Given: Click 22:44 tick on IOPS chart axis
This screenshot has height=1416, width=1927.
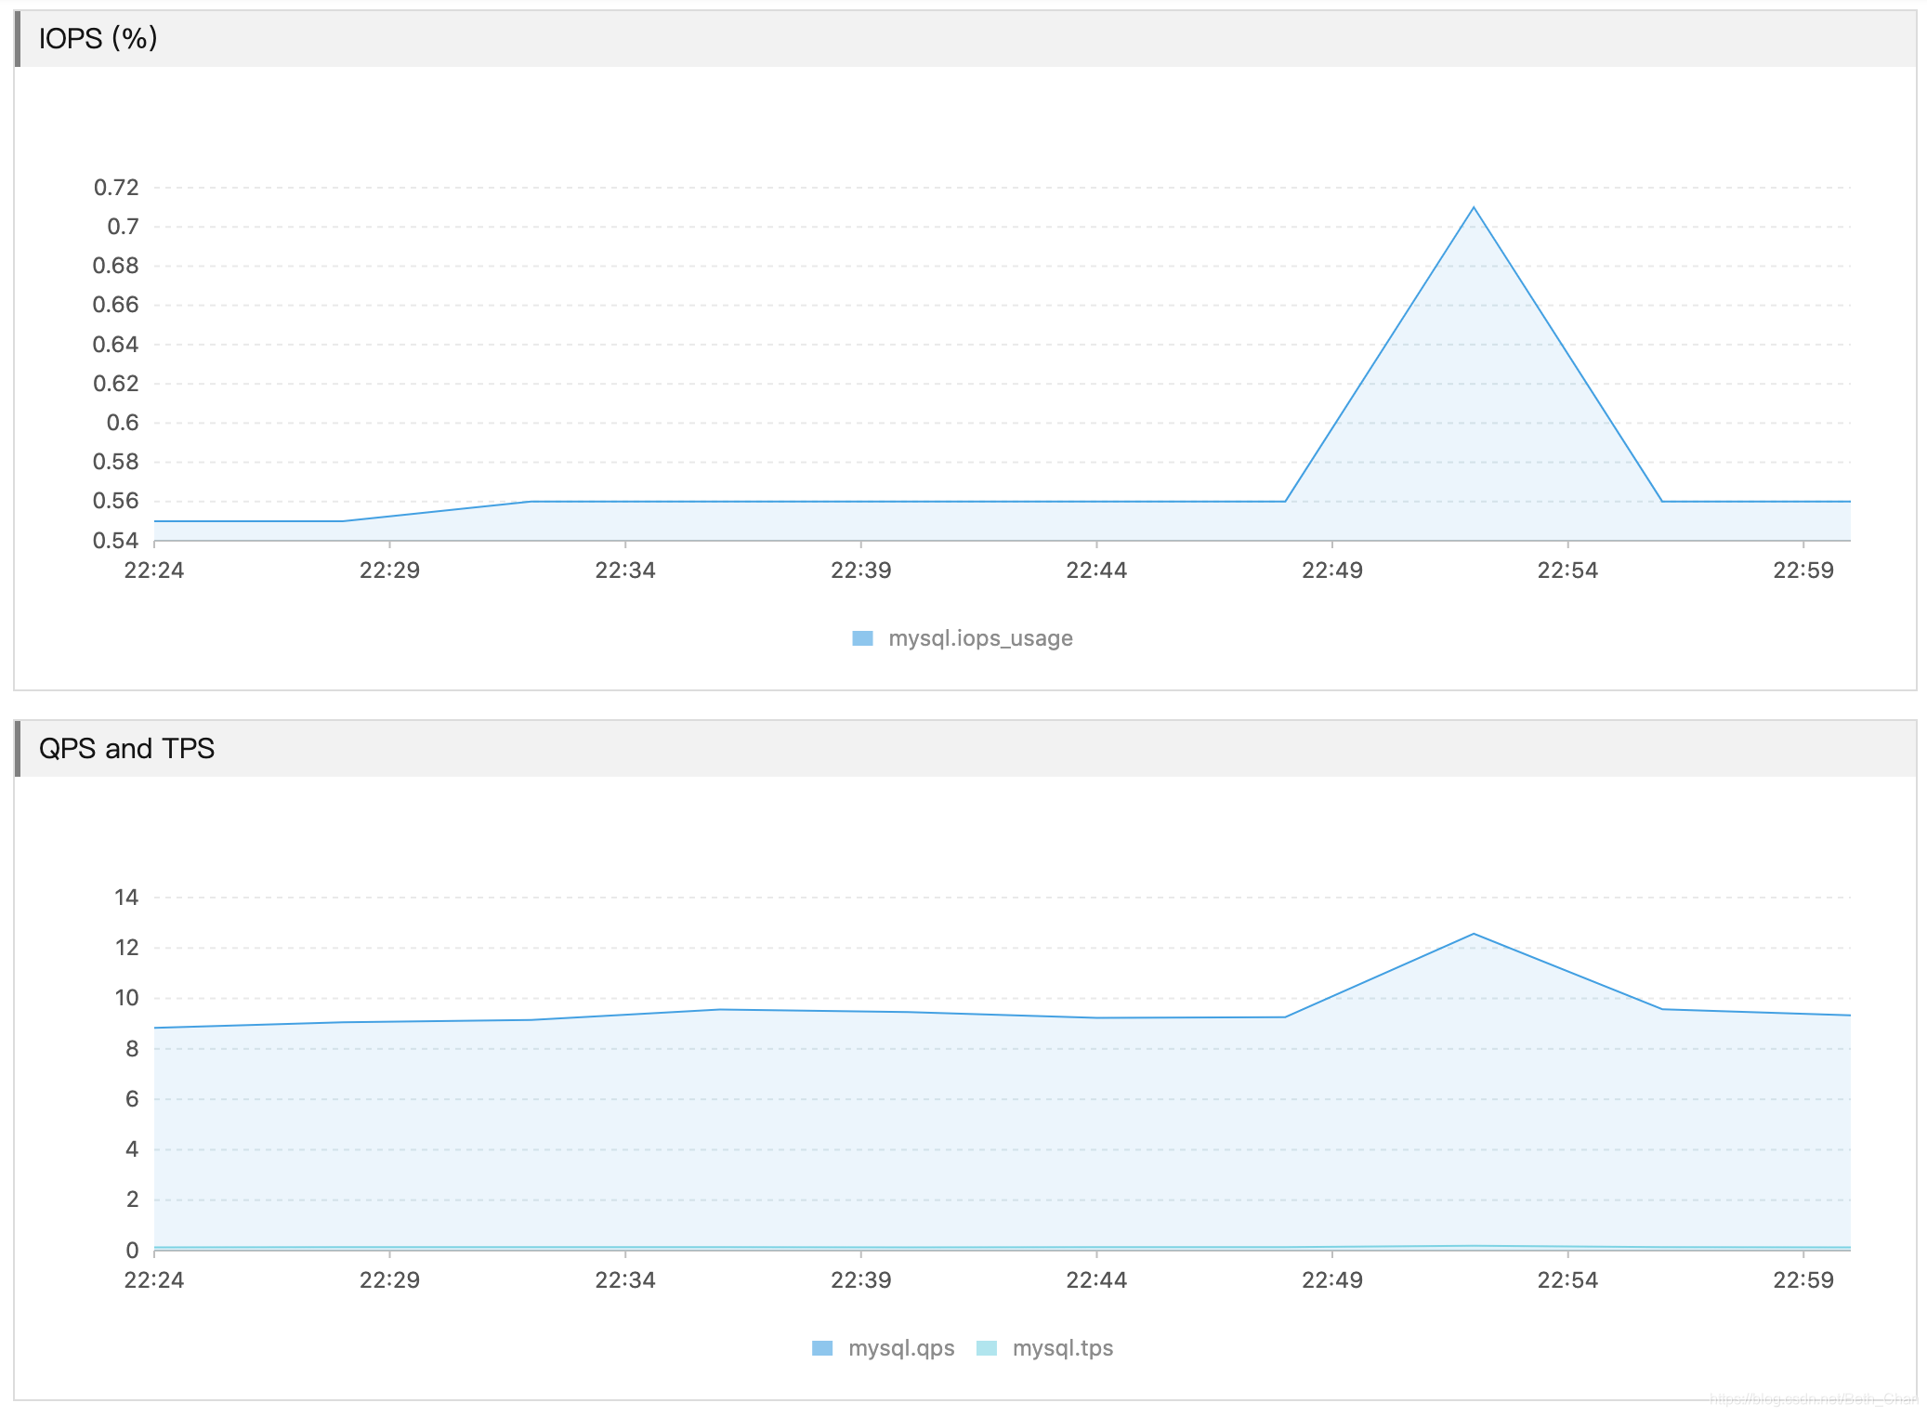Looking at the screenshot, I should [1096, 570].
